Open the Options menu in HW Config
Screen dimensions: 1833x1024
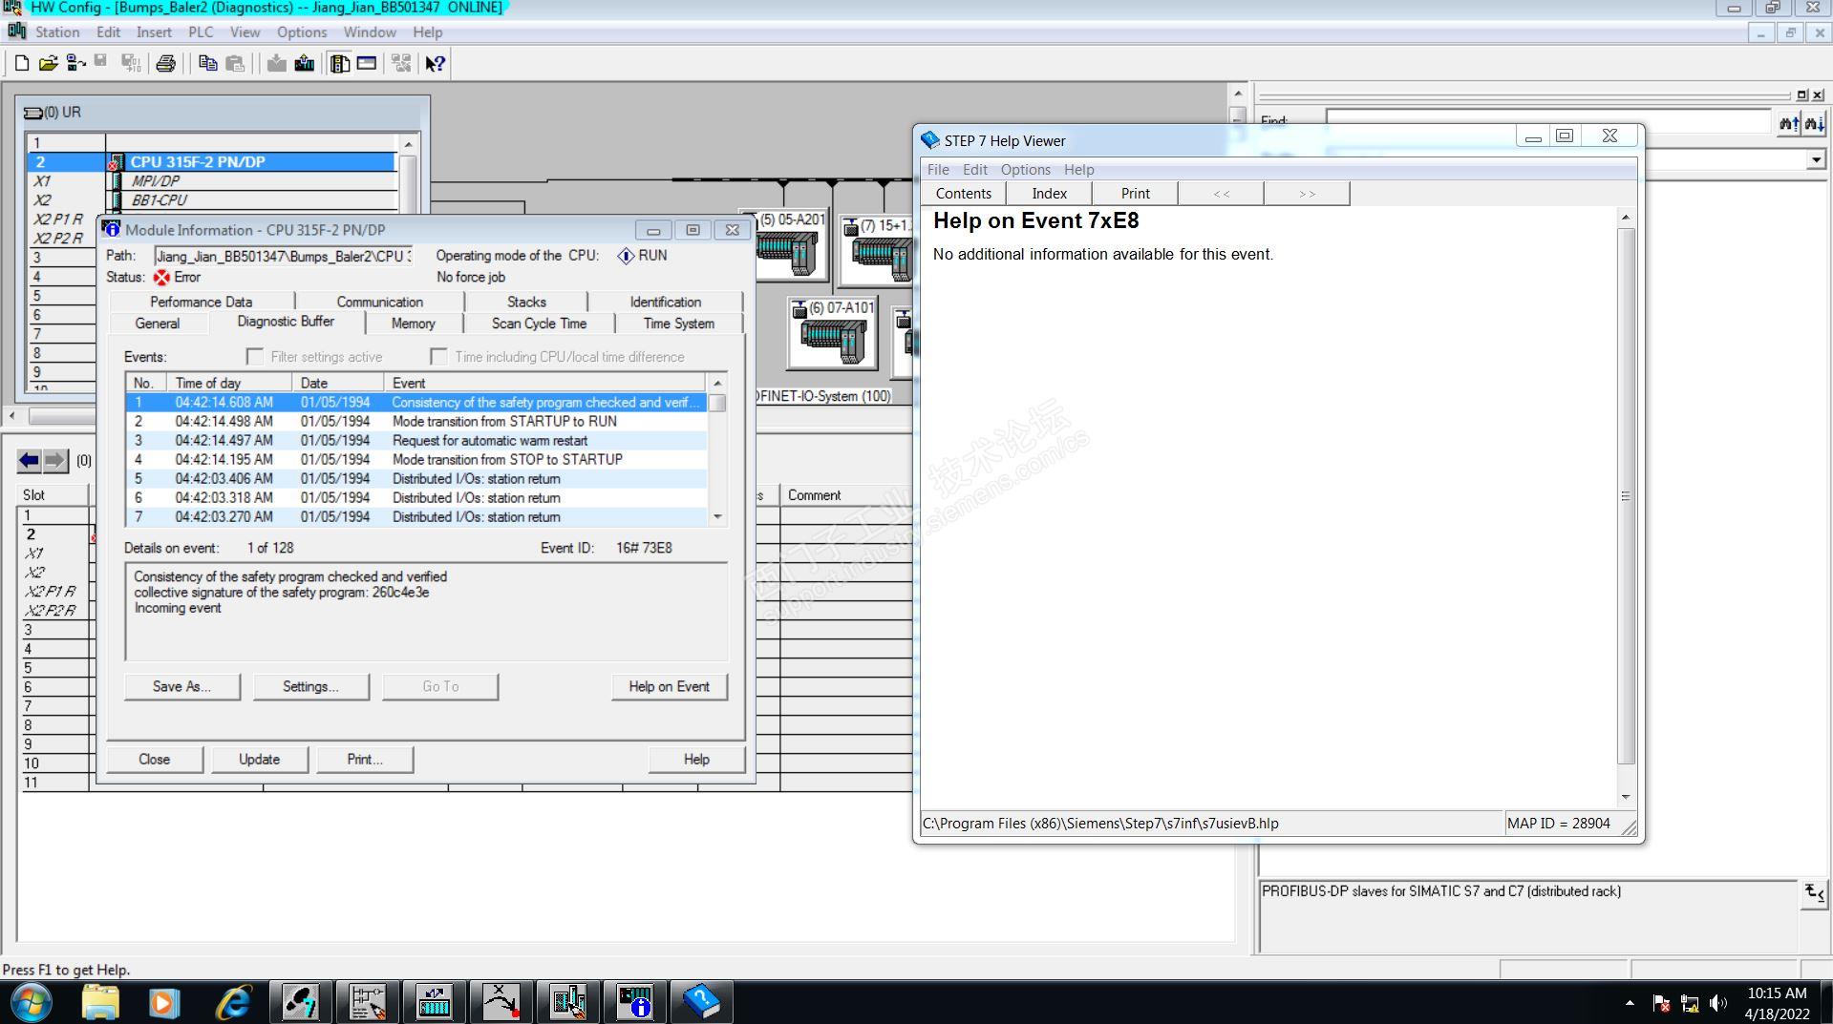point(302,32)
